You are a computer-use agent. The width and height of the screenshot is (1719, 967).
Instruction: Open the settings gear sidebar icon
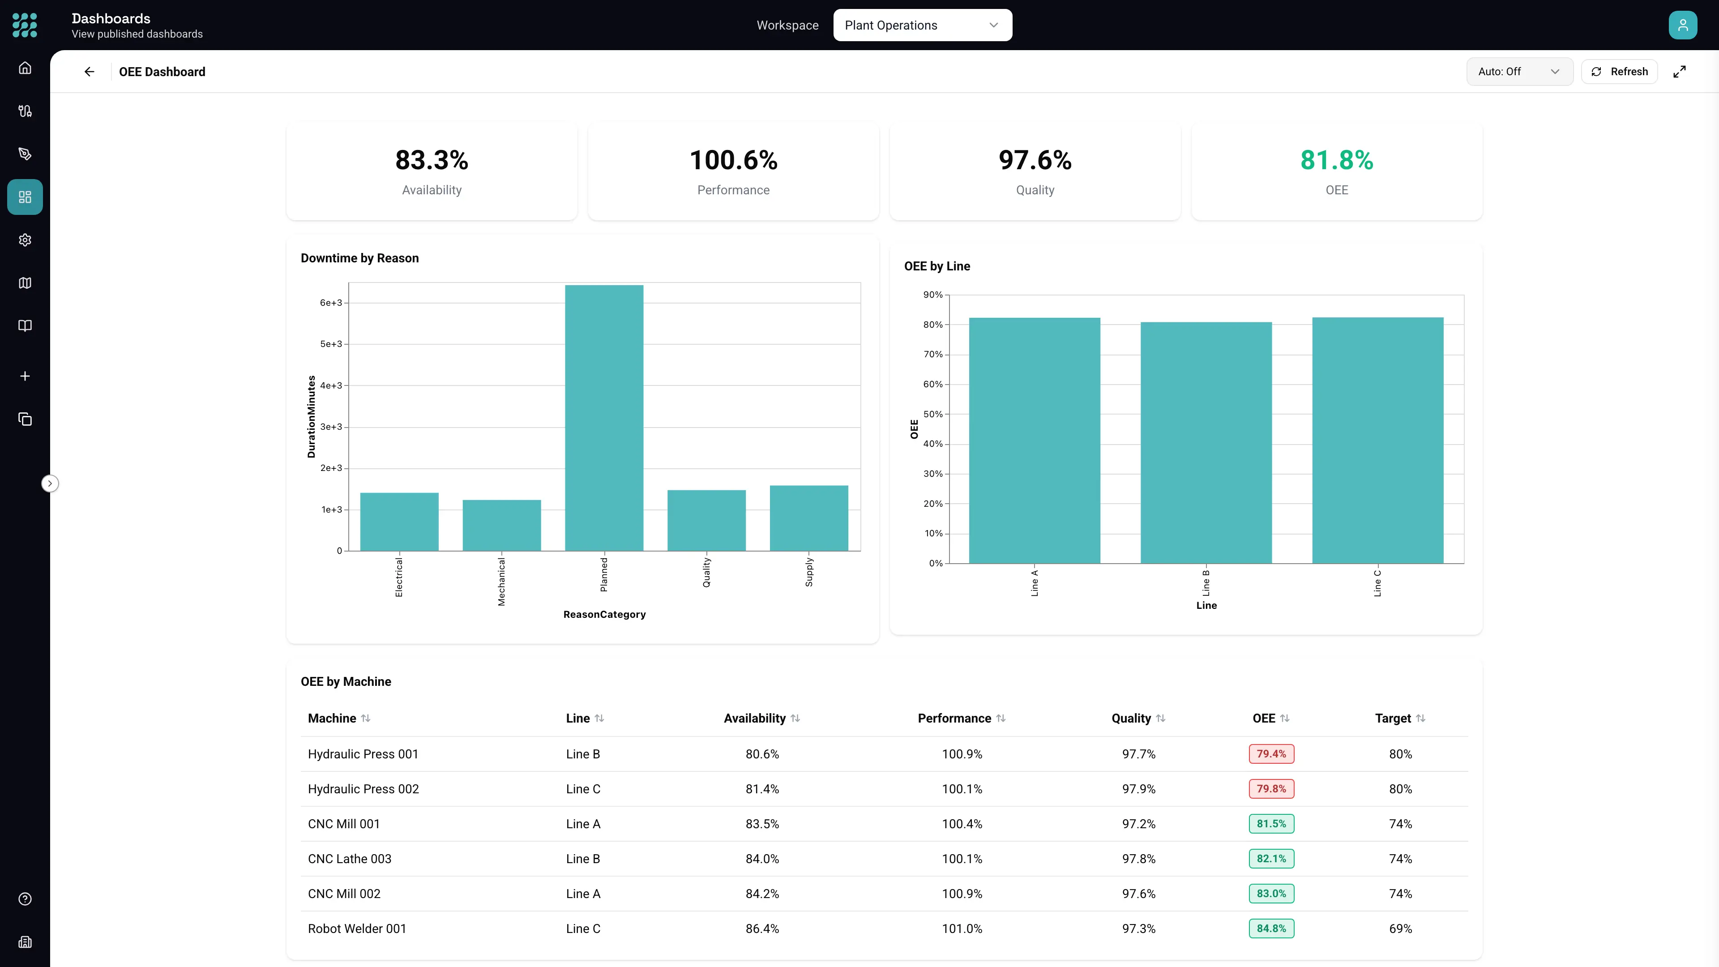[25, 240]
